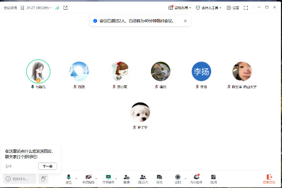282x188 pixels.
Task: Open meeting details (会议详情)
Action: 10,8
